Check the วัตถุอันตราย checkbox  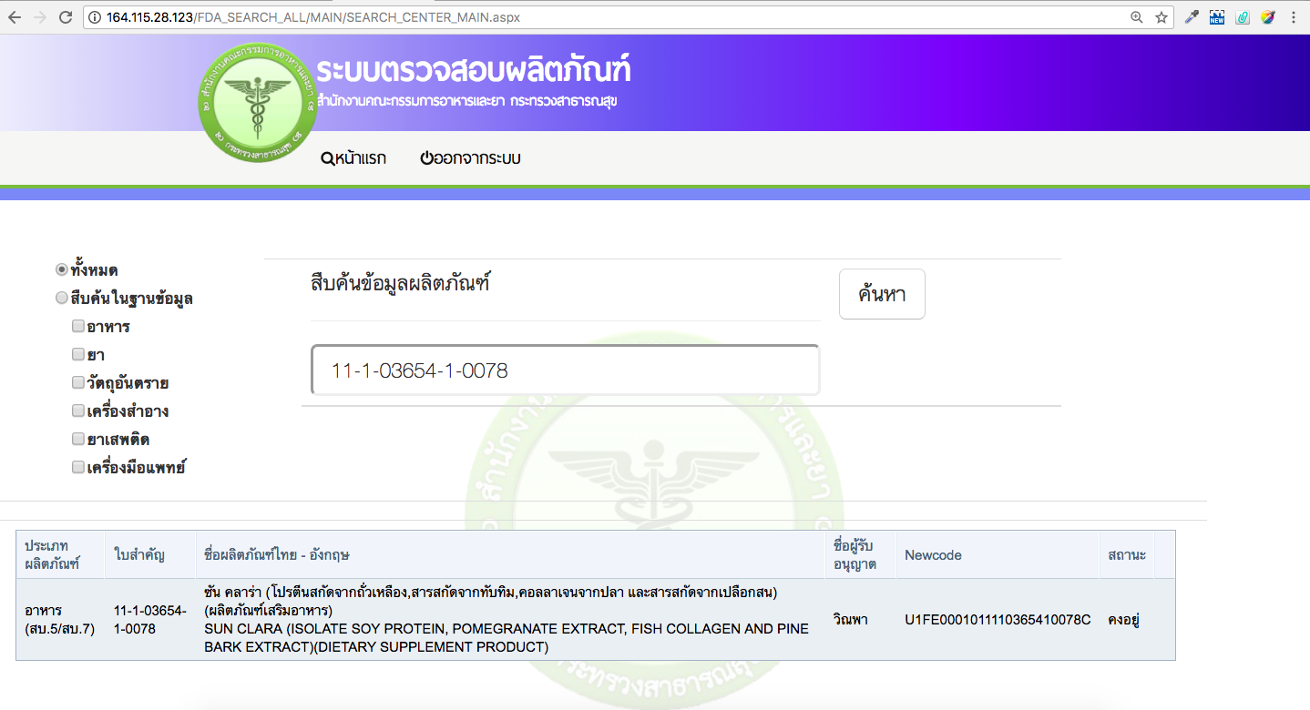pyautogui.click(x=78, y=382)
